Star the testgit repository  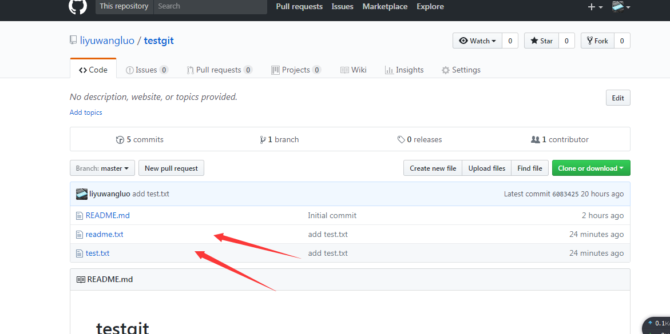(541, 41)
